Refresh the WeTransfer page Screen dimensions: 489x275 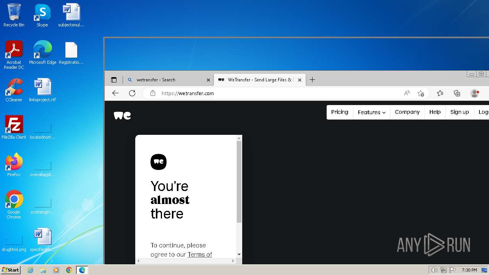coord(132,93)
